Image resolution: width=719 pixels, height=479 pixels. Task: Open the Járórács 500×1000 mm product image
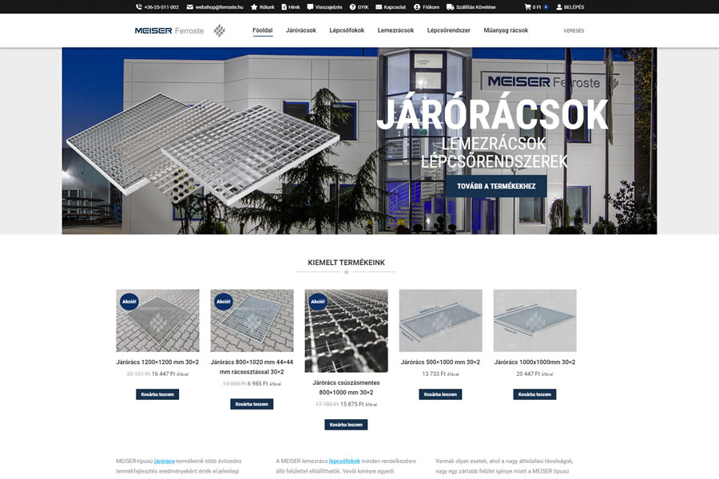pyautogui.click(x=441, y=320)
